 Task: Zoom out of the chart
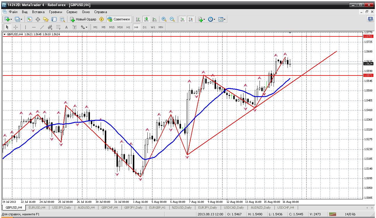coord(172,19)
